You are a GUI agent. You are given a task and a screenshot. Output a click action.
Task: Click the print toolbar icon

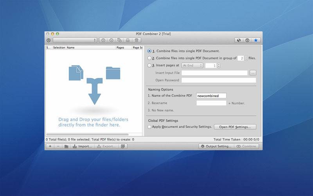[128, 40]
